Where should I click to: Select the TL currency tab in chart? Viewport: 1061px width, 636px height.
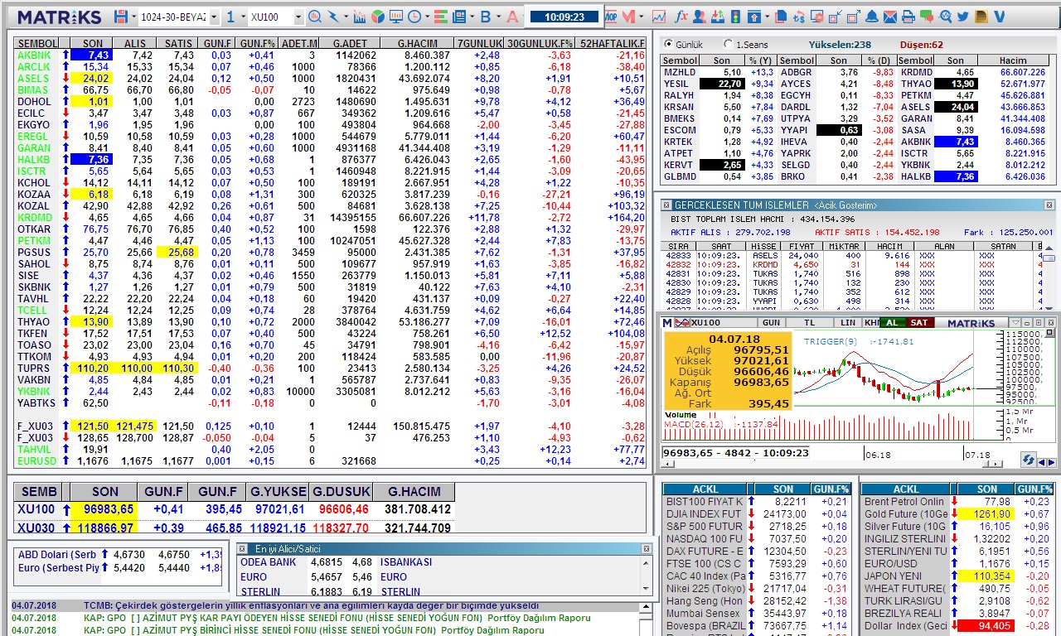pos(810,323)
